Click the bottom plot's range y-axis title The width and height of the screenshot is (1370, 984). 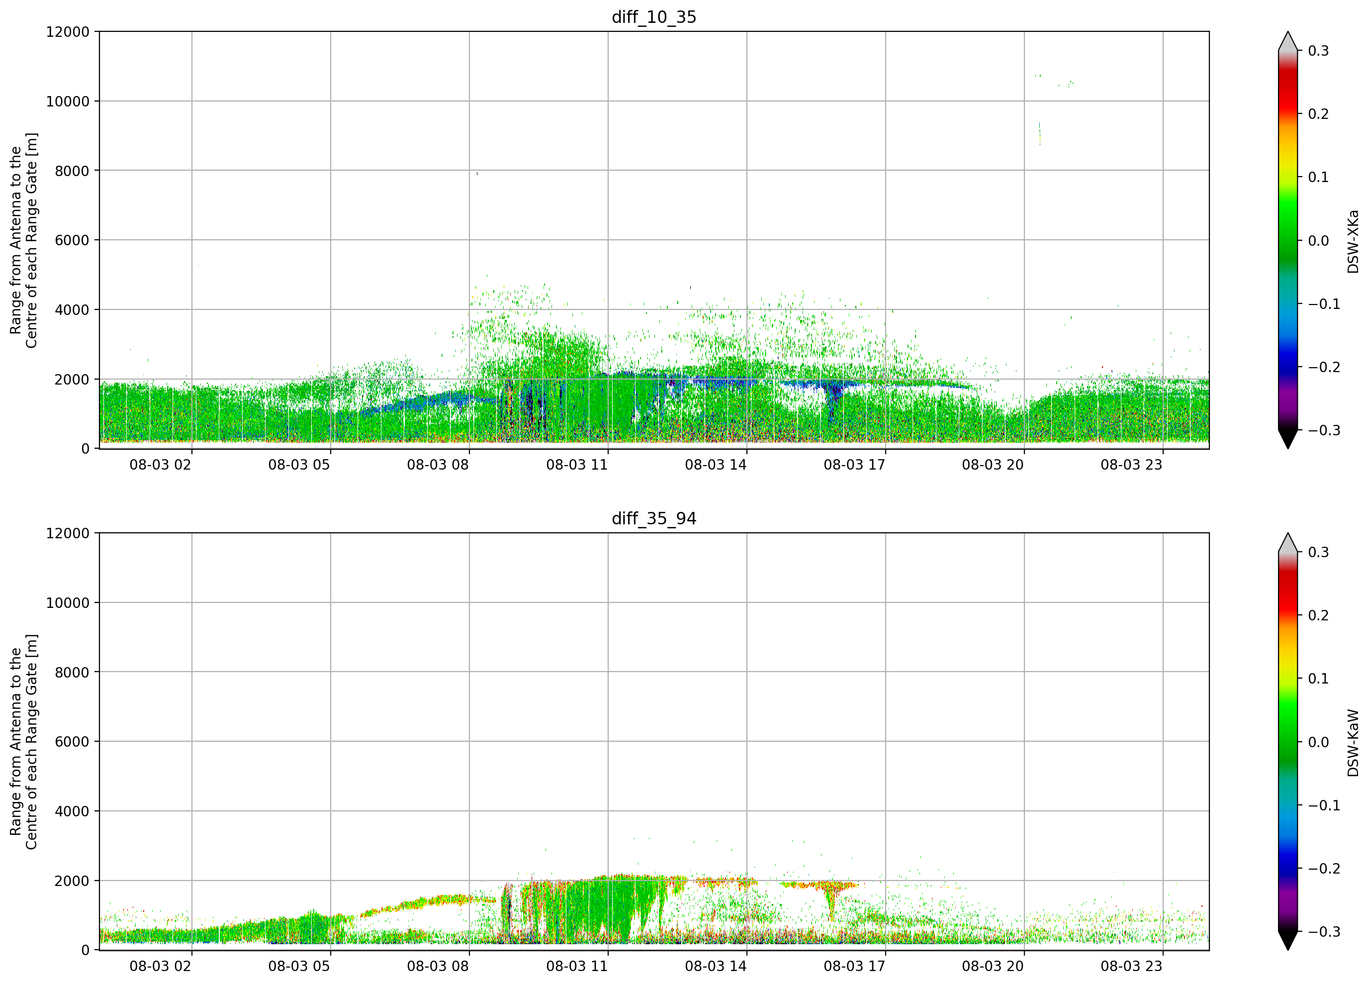23,742
